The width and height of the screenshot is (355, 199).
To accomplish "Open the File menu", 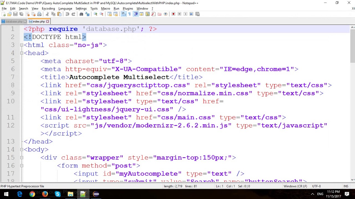I will point(4,9).
